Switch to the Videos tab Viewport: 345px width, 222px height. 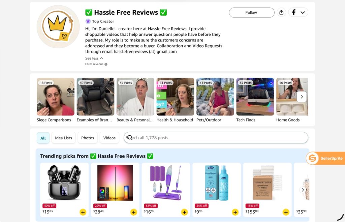coord(109,138)
